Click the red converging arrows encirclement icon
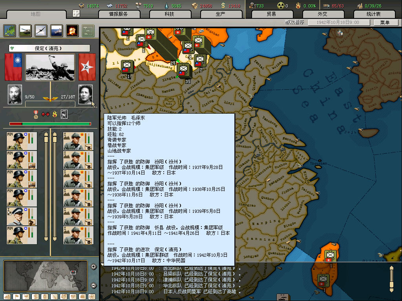The image size is (402, 301). (46, 114)
